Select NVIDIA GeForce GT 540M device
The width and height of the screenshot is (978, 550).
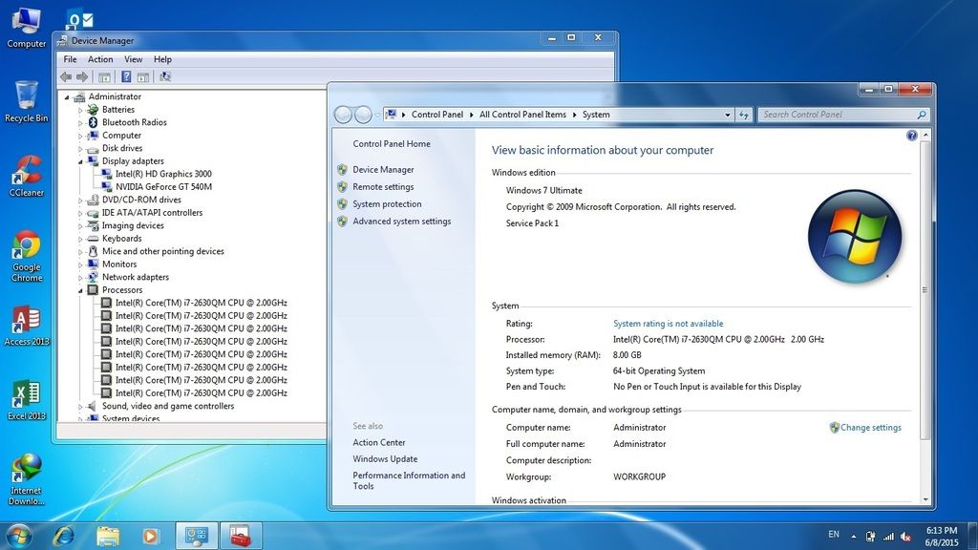click(x=163, y=187)
